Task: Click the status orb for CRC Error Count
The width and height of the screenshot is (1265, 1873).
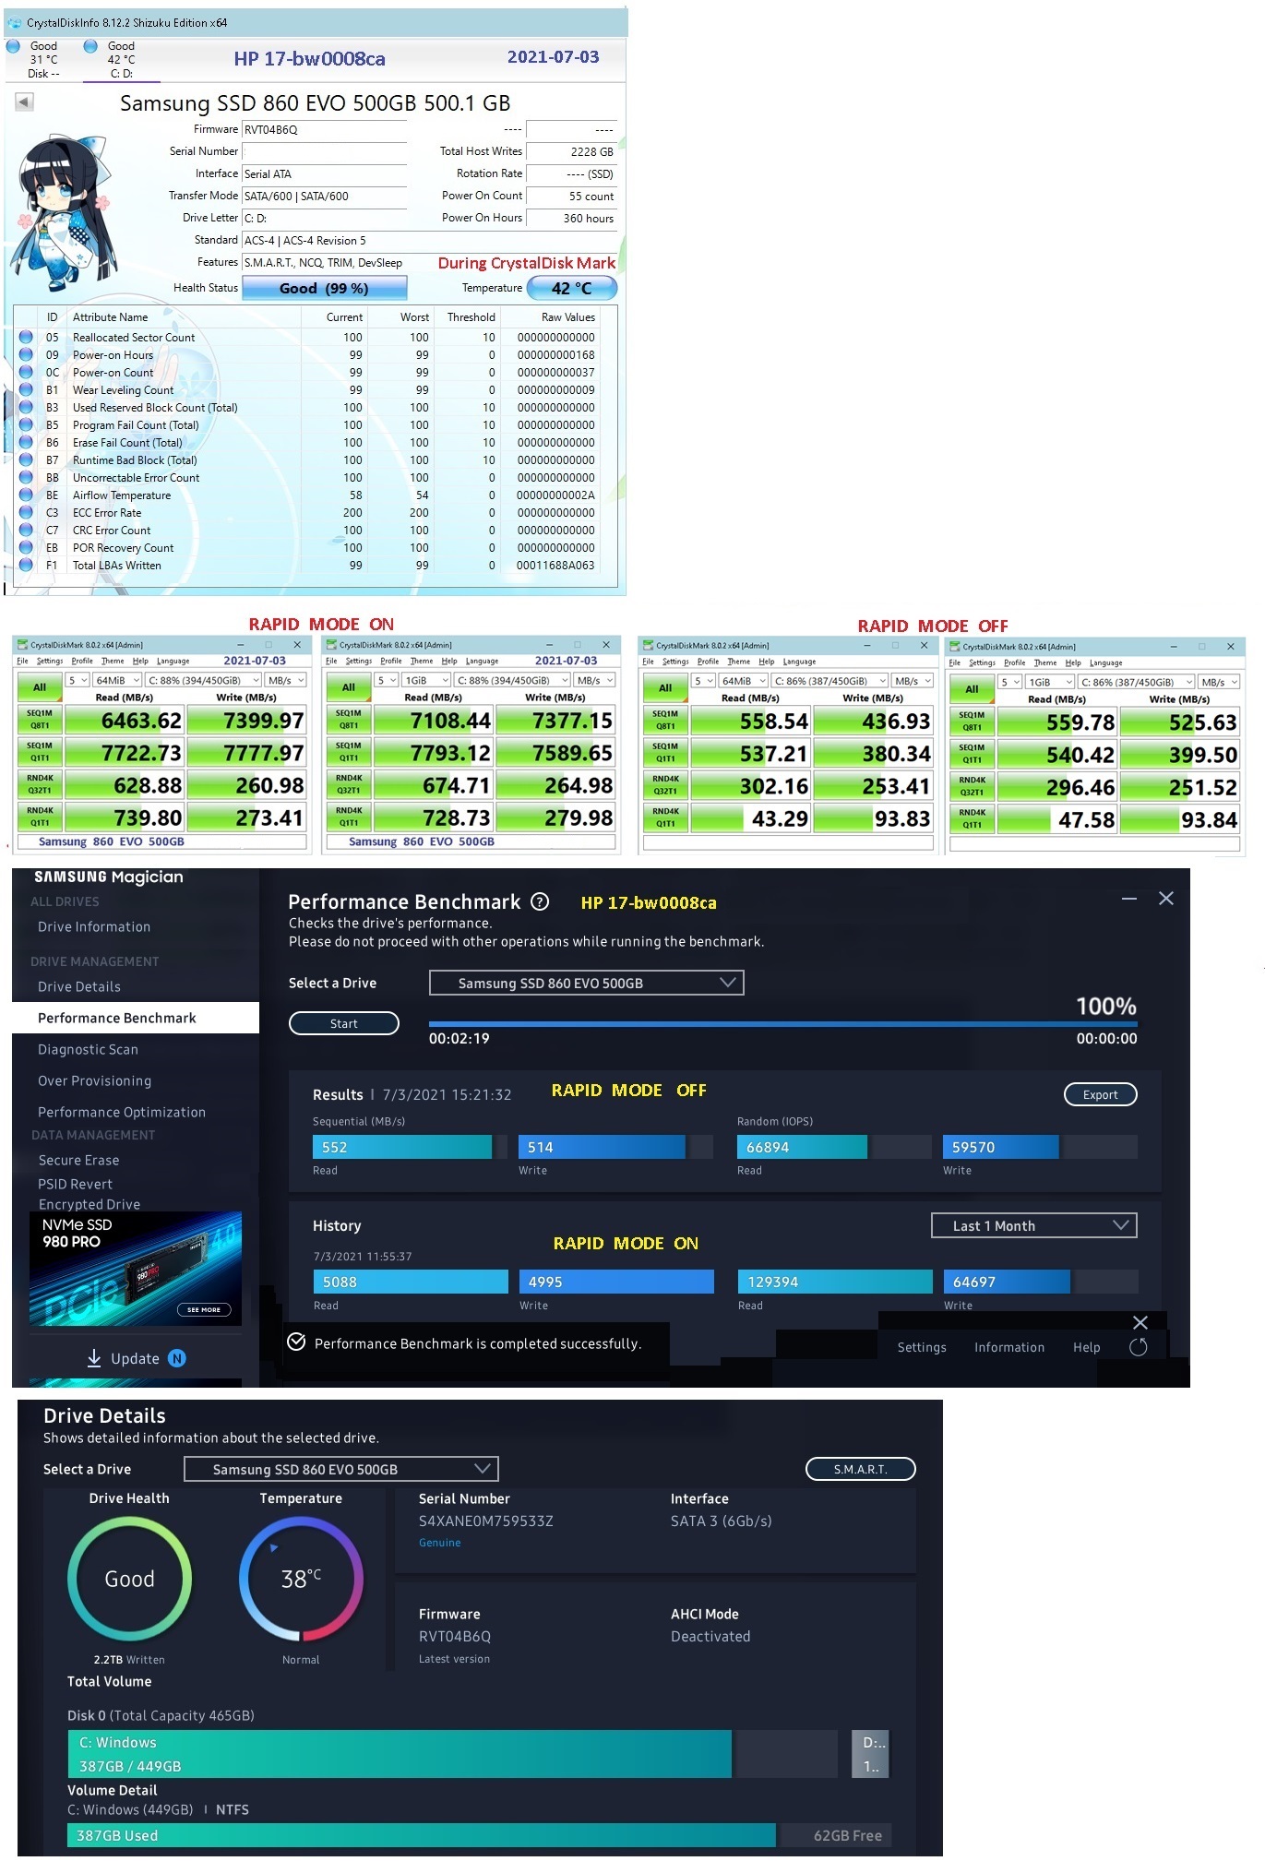Action: click(26, 531)
